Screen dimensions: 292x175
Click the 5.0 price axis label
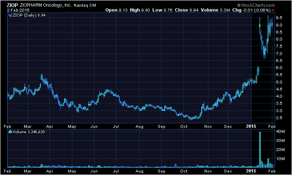coord(279,82)
